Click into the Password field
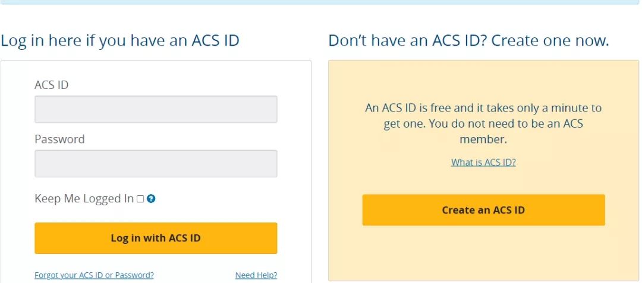This screenshot has height=283, width=642. [x=156, y=163]
